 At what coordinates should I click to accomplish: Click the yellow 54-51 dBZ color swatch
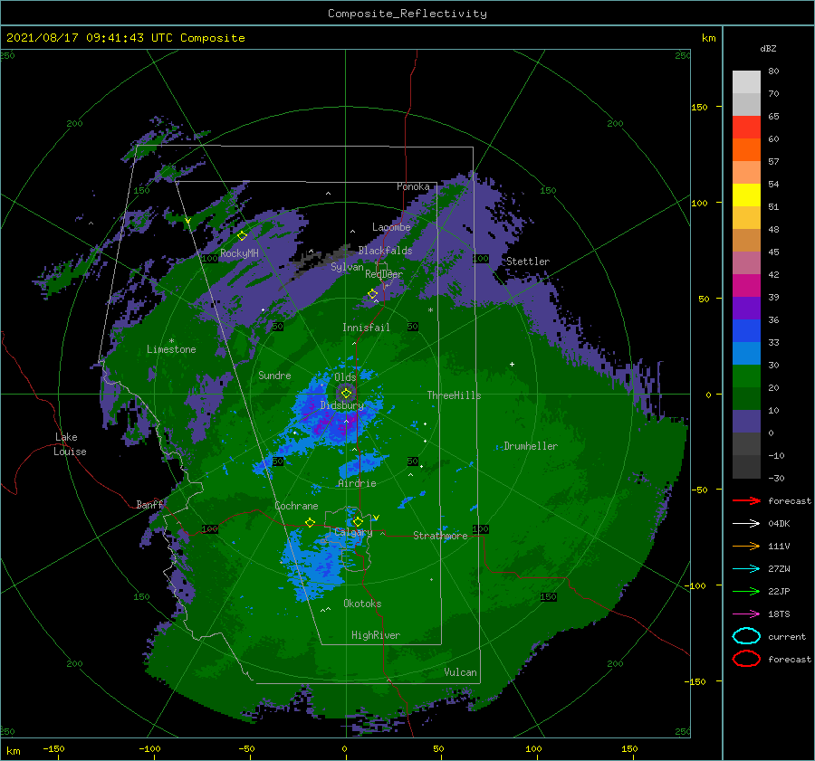(746, 195)
